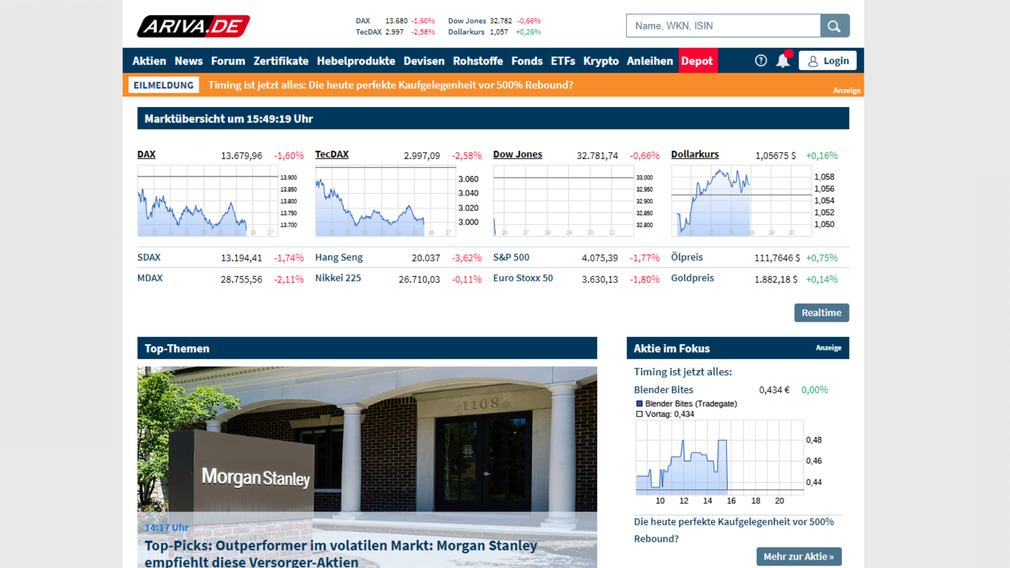Click the search magnifier button
Screen dimensions: 1010x568
tap(834, 26)
